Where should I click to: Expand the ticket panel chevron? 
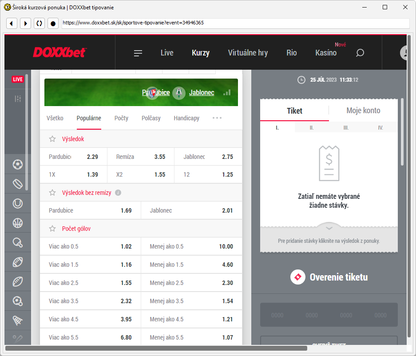click(x=329, y=228)
